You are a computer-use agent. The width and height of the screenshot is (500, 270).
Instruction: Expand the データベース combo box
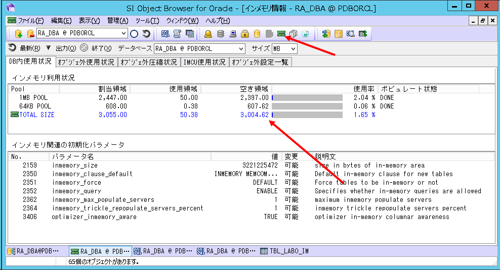241,49
